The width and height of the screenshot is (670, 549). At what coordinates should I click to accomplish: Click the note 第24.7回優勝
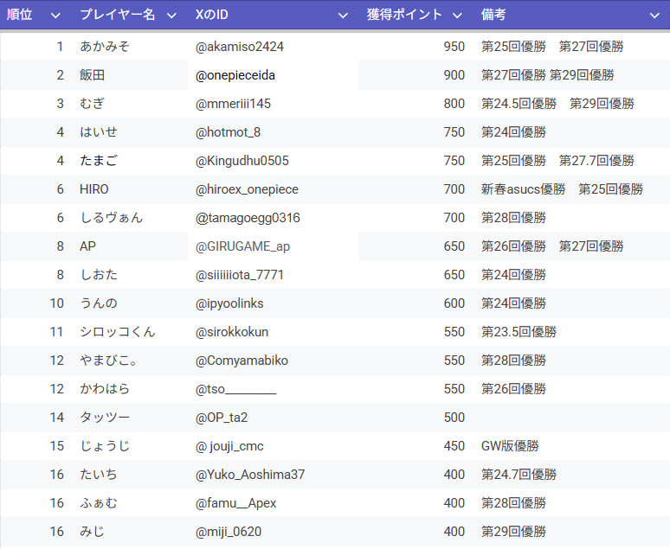(x=519, y=475)
